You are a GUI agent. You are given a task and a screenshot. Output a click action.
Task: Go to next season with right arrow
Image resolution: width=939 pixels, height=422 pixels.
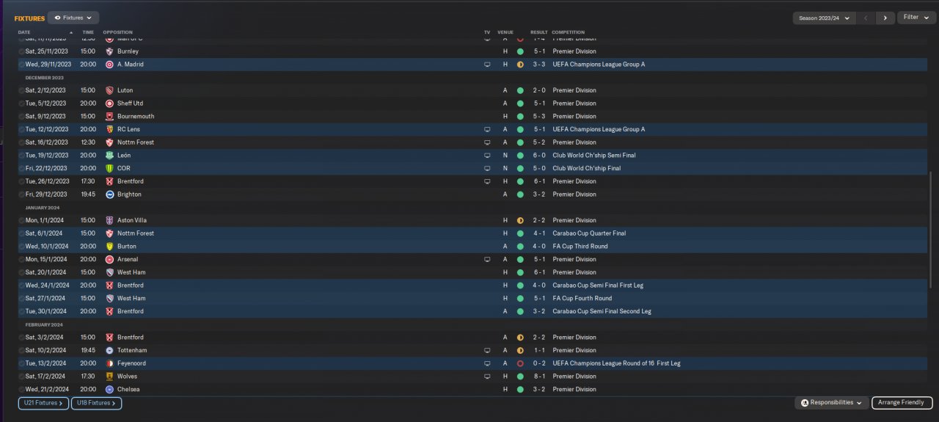point(885,18)
